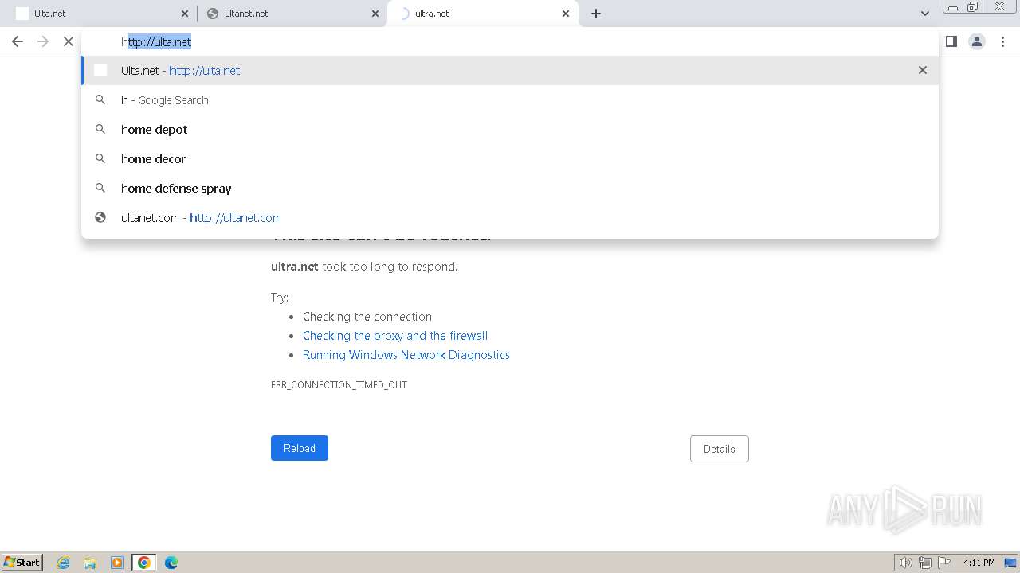Click the Details button
Image resolution: width=1020 pixels, height=573 pixels.
click(720, 449)
